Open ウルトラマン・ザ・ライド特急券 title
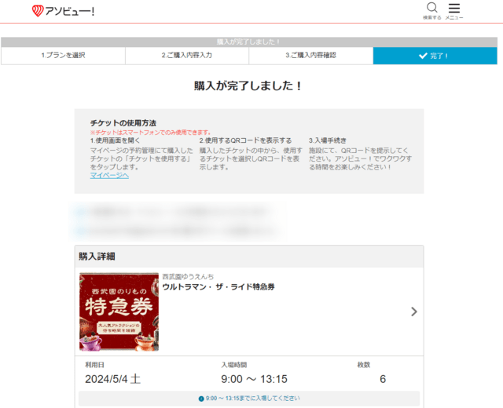The height and width of the screenshot is (408, 503). click(218, 287)
